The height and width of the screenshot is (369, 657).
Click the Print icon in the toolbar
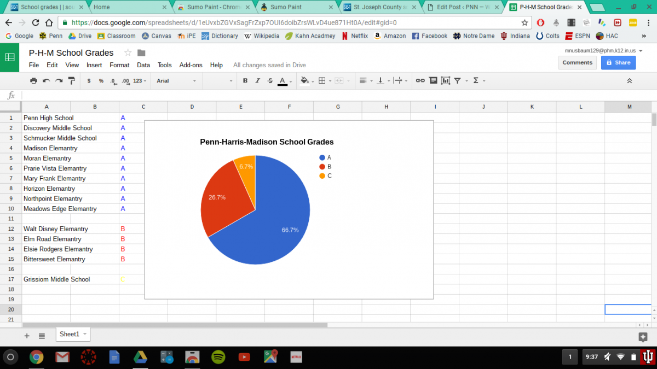(x=33, y=80)
